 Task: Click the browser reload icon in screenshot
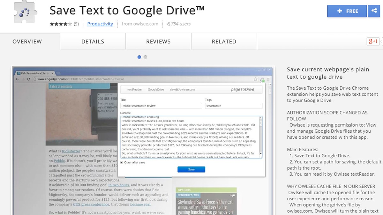coord(29,79)
